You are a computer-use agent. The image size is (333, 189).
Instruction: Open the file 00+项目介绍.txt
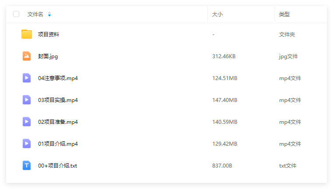(58, 166)
